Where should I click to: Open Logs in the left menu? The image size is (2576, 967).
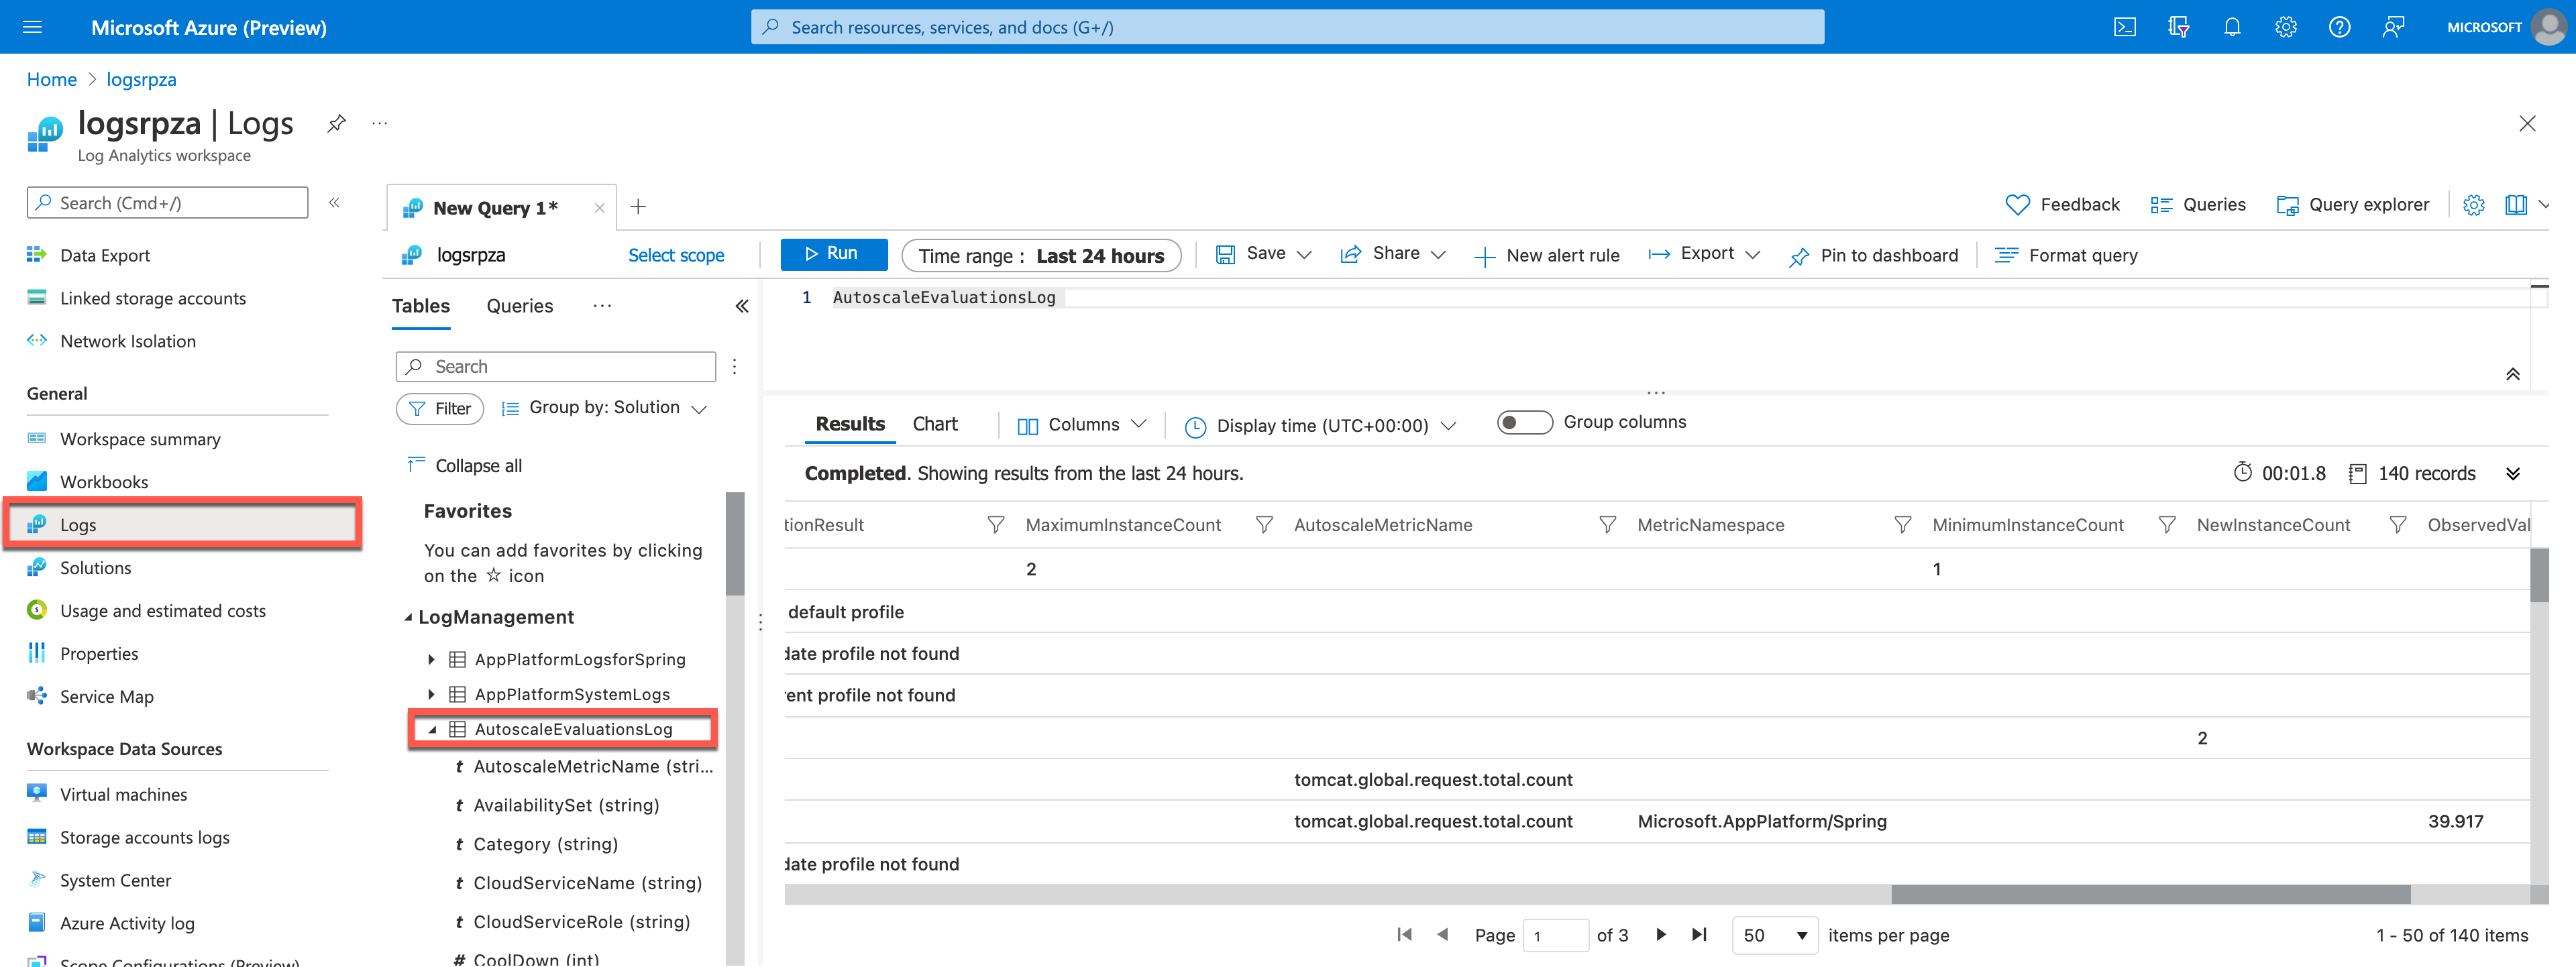coord(182,524)
